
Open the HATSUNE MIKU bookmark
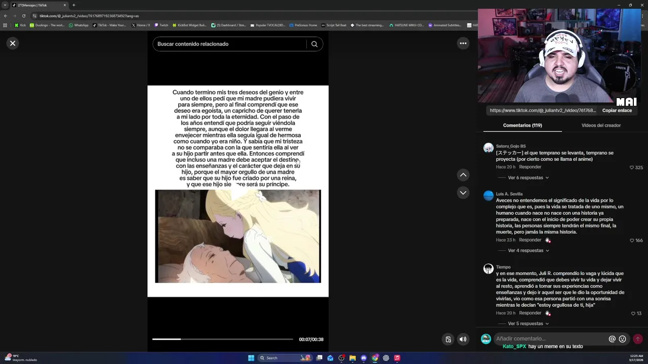(x=406, y=25)
